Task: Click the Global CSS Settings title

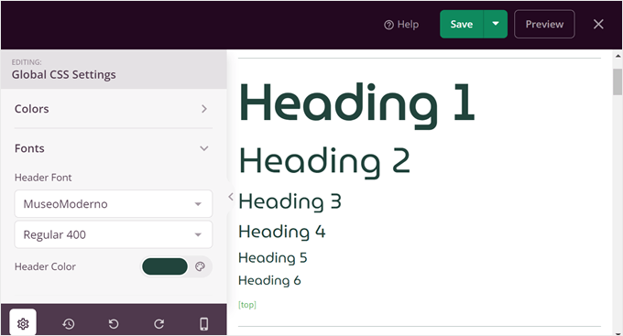Action: 63,75
